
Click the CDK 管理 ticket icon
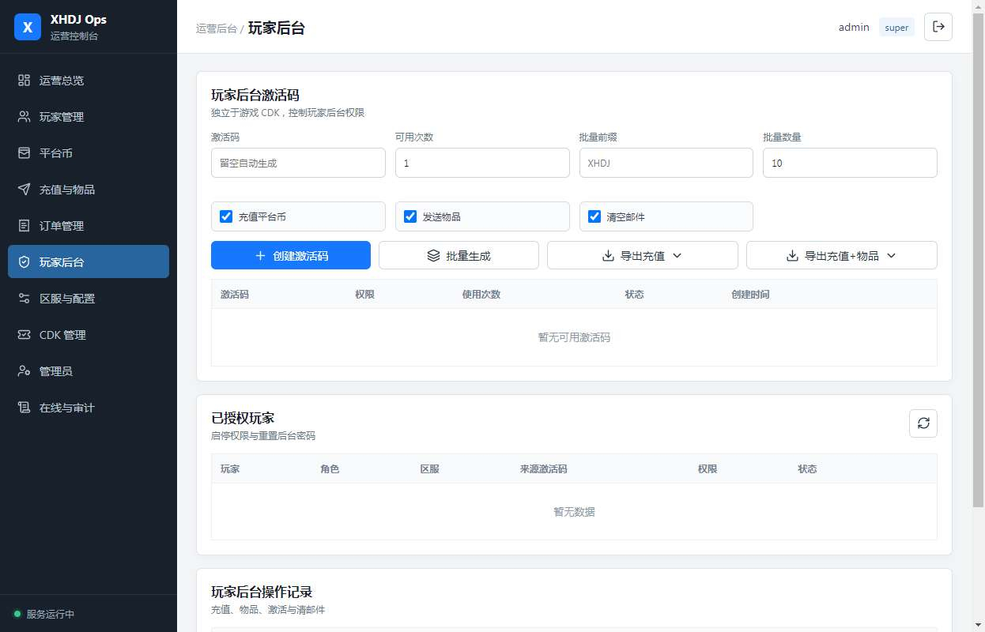click(24, 335)
